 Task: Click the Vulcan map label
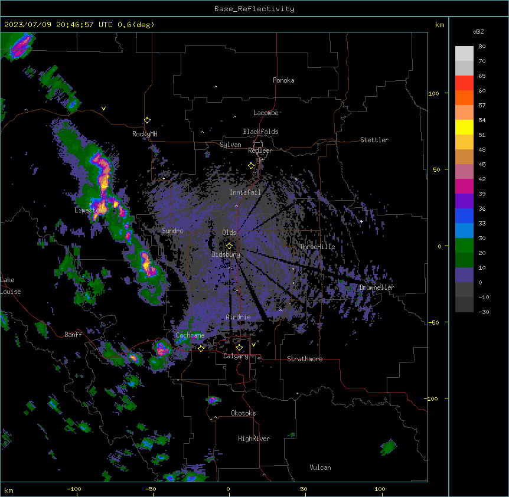(321, 467)
